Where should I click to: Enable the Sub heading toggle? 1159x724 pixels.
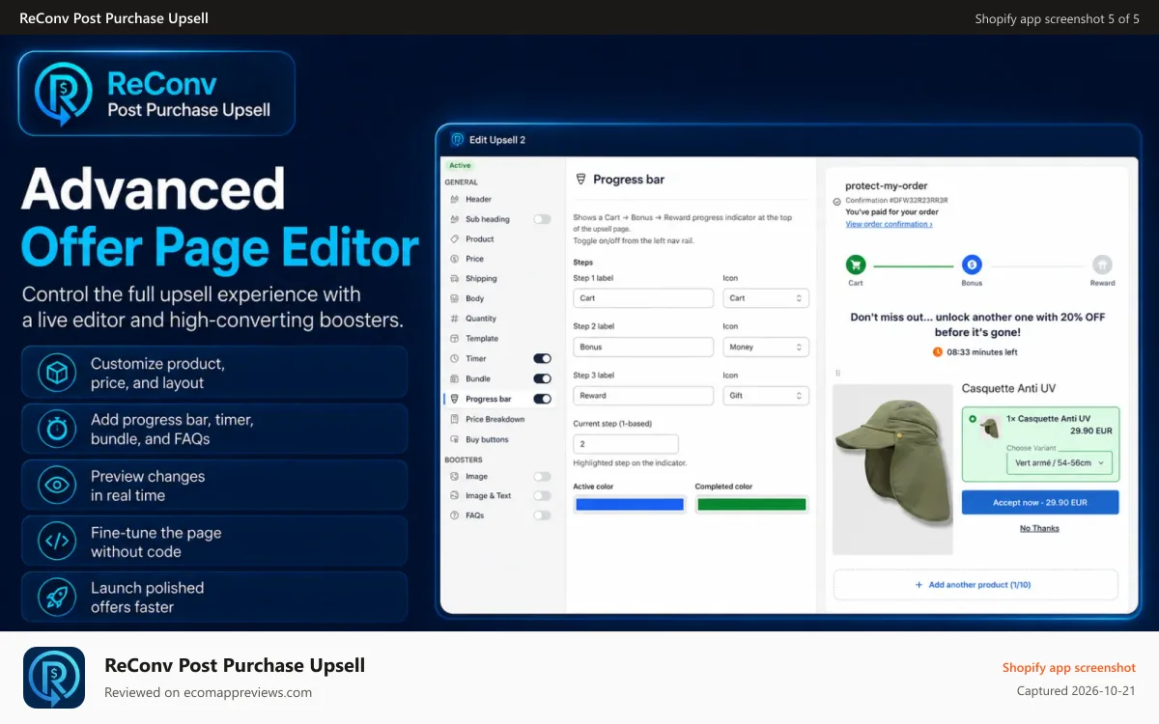pyautogui.click(x=542, y=219)
